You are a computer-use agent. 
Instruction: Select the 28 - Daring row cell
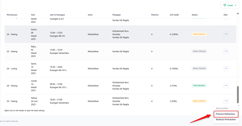(12, 86)
